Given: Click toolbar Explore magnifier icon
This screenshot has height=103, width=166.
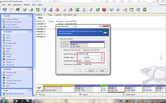Looking at the screenshot, I should tap(111, 10).
